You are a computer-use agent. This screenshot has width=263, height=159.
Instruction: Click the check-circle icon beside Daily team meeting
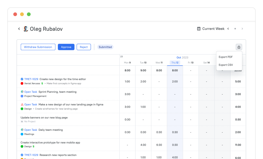pyautogui.click(x=22, y=130)
